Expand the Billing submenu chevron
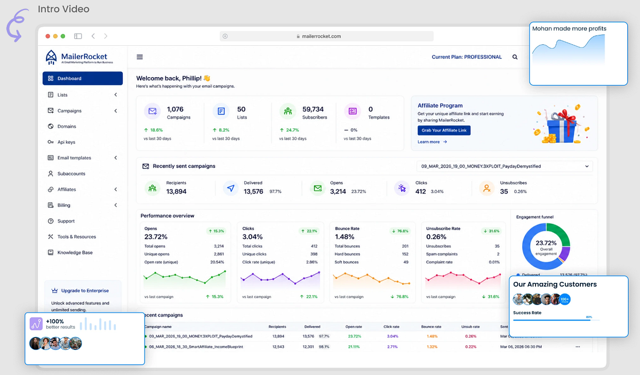 click(x=116, y=205)
